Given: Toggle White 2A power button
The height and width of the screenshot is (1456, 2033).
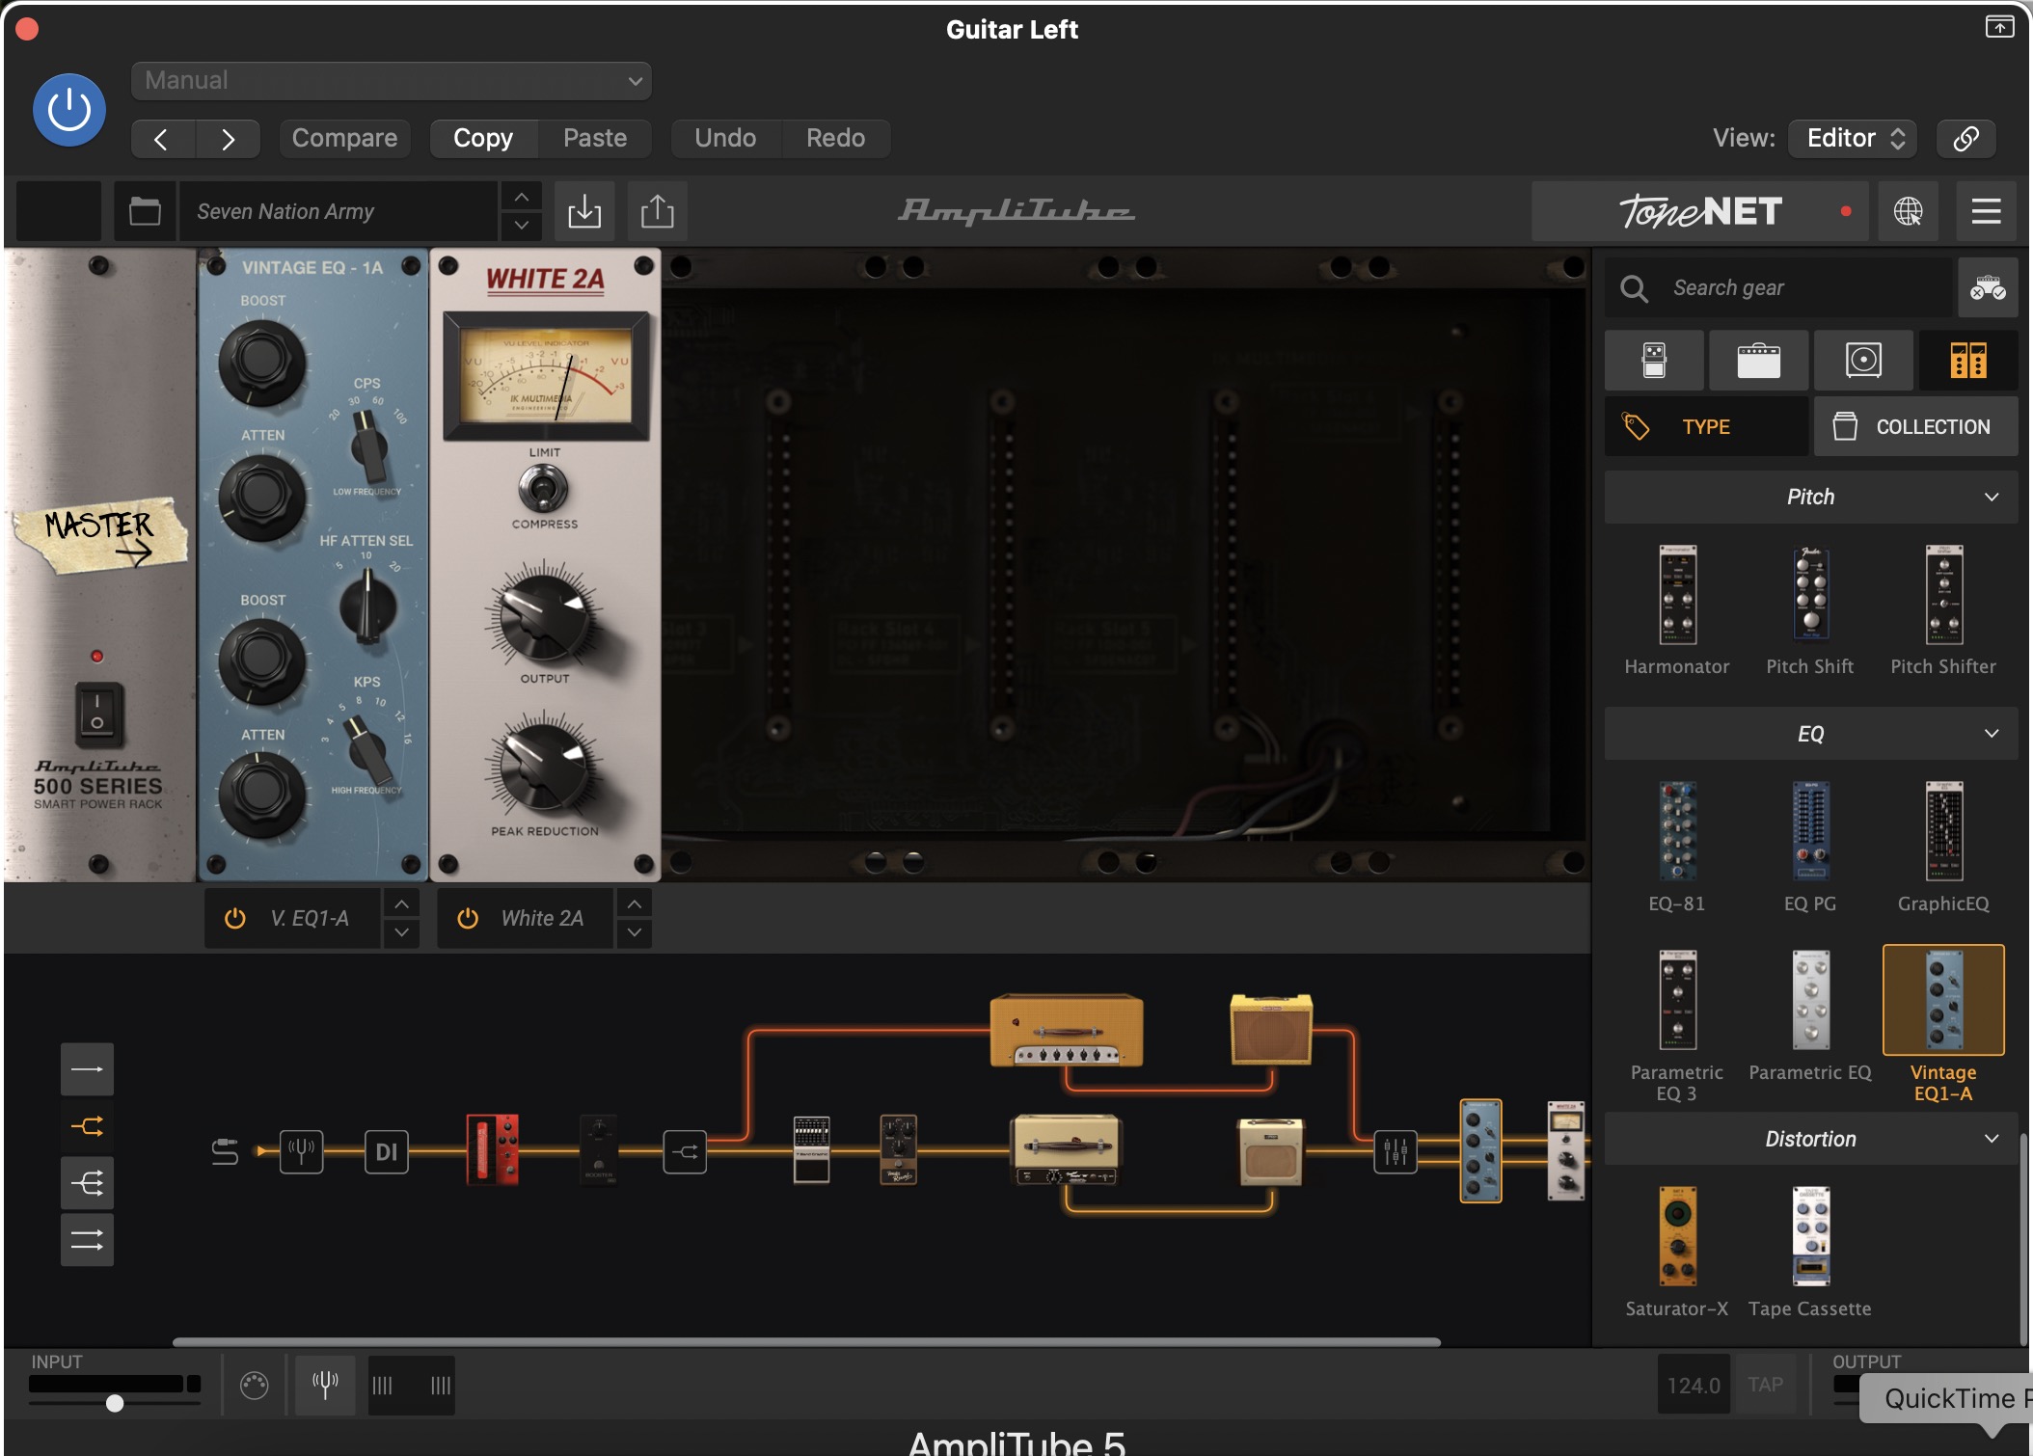Looking at the screenshot, I should tap(468, 919).
